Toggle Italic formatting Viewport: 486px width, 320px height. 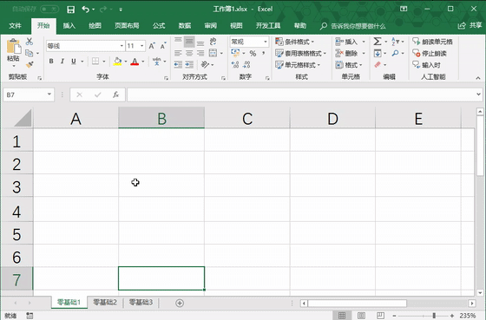tap(62, 62)
